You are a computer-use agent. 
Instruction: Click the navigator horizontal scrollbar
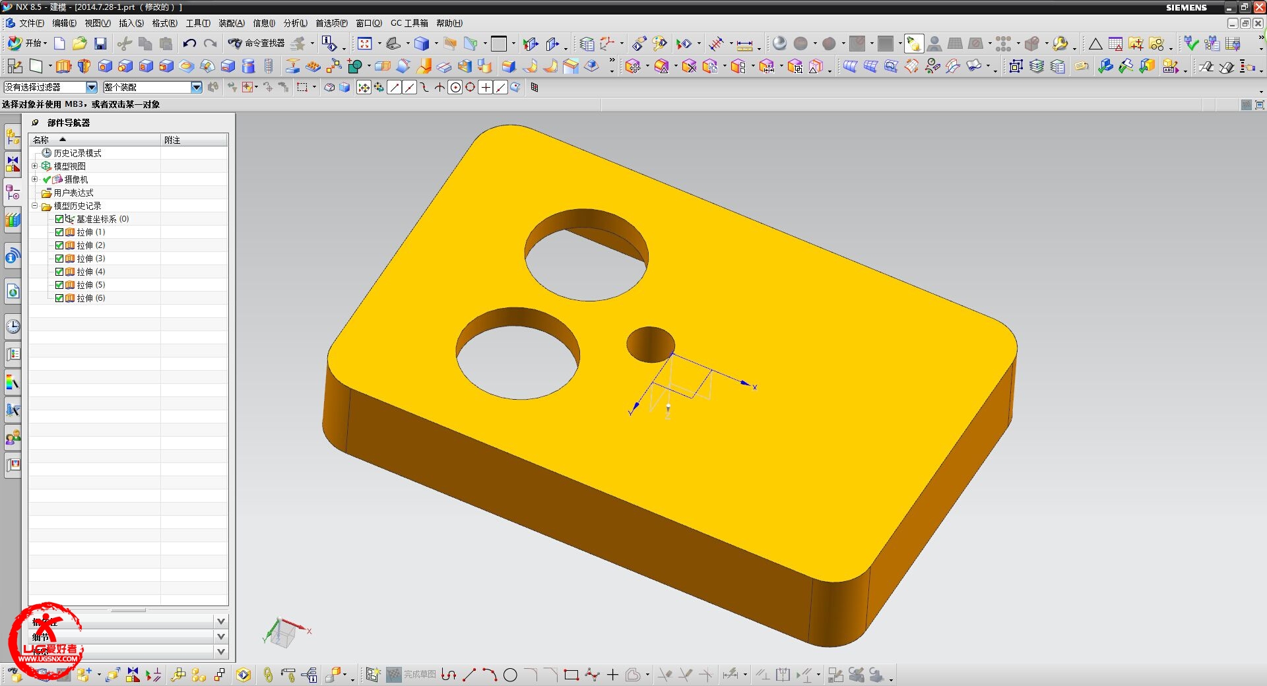128,610
